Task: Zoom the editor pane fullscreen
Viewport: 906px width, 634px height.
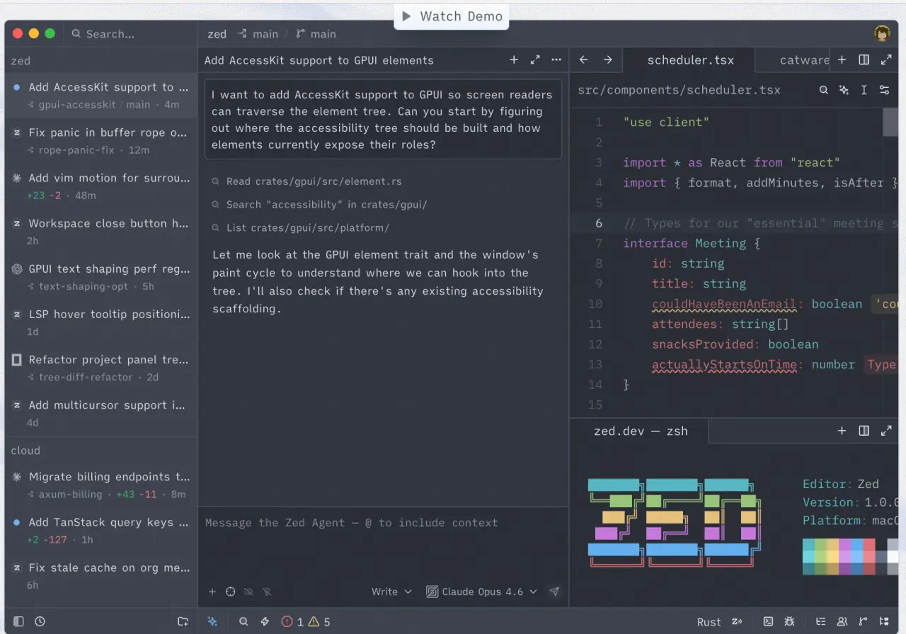Action: click(x=885, y=60)
